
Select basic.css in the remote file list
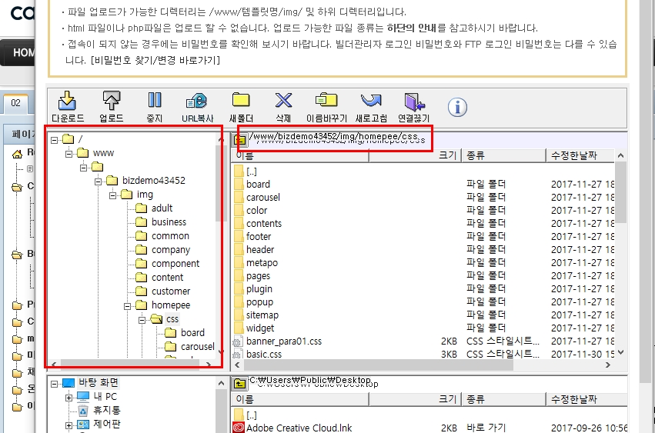(263, 355)
